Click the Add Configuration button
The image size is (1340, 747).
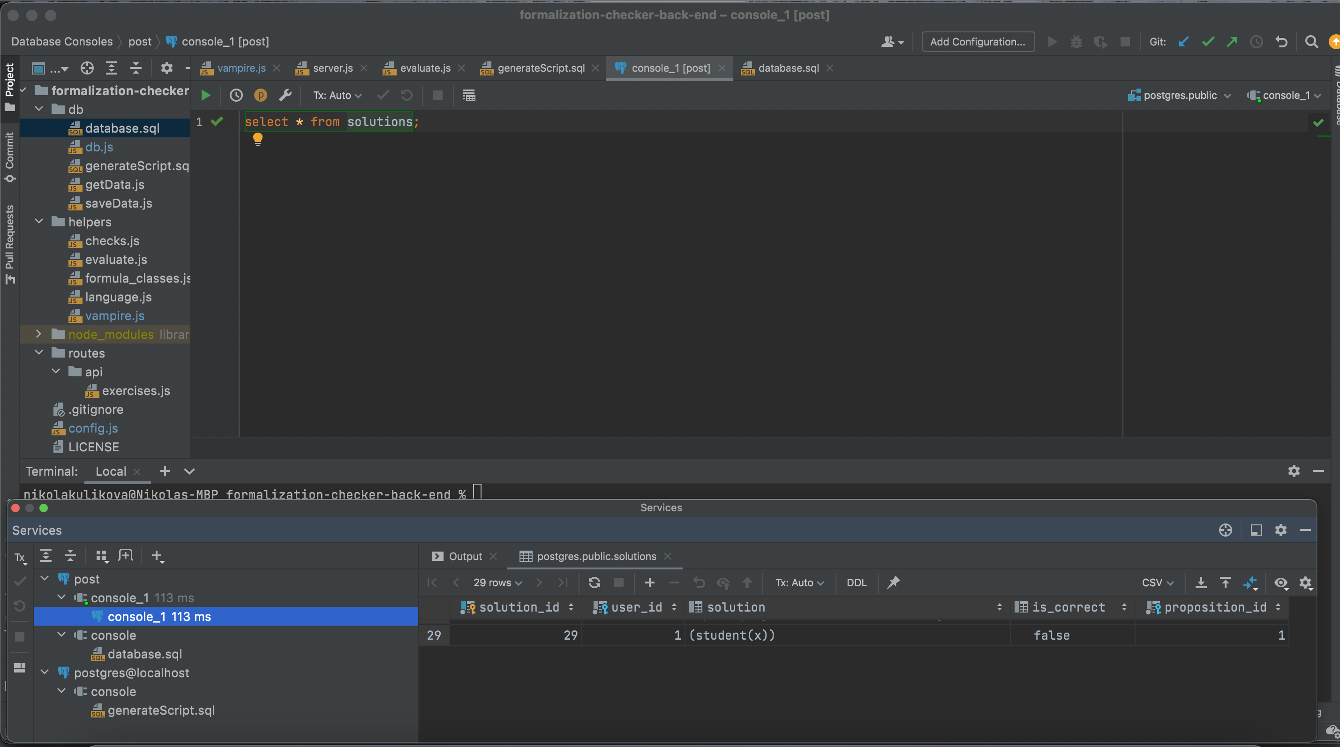point(978,42)
